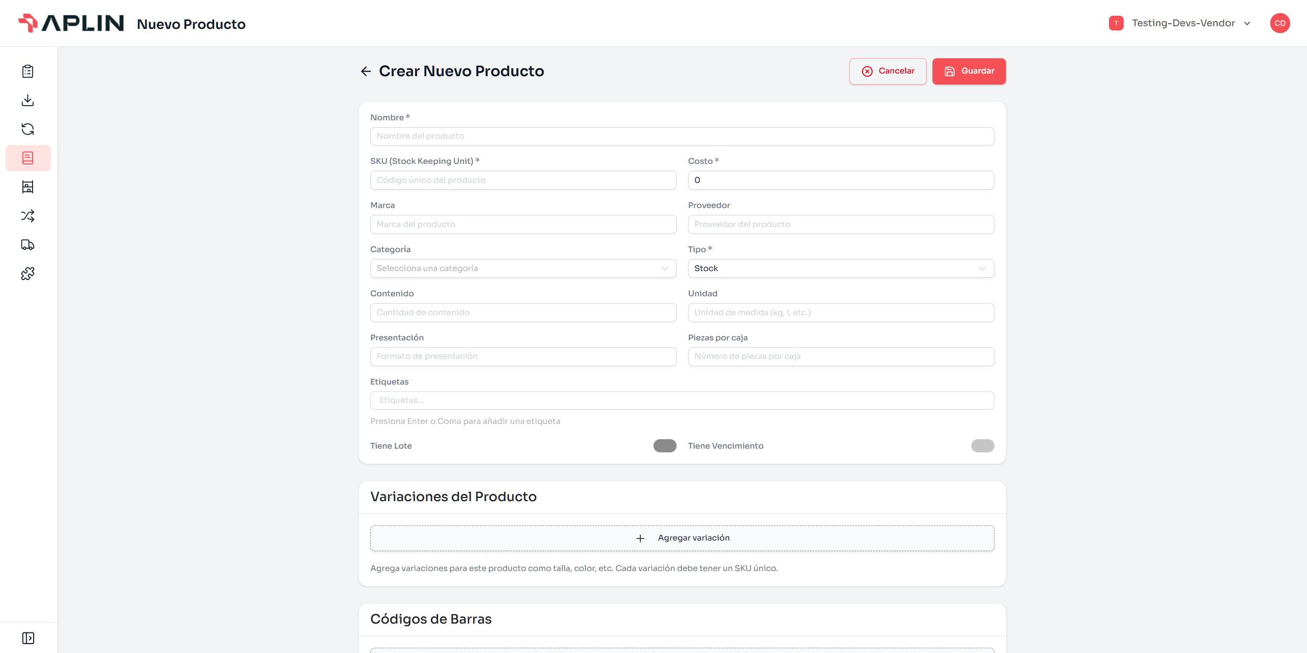Open the highlighted products icon in sidebar
Screen dimensions: 1307x653
[28, 158]
